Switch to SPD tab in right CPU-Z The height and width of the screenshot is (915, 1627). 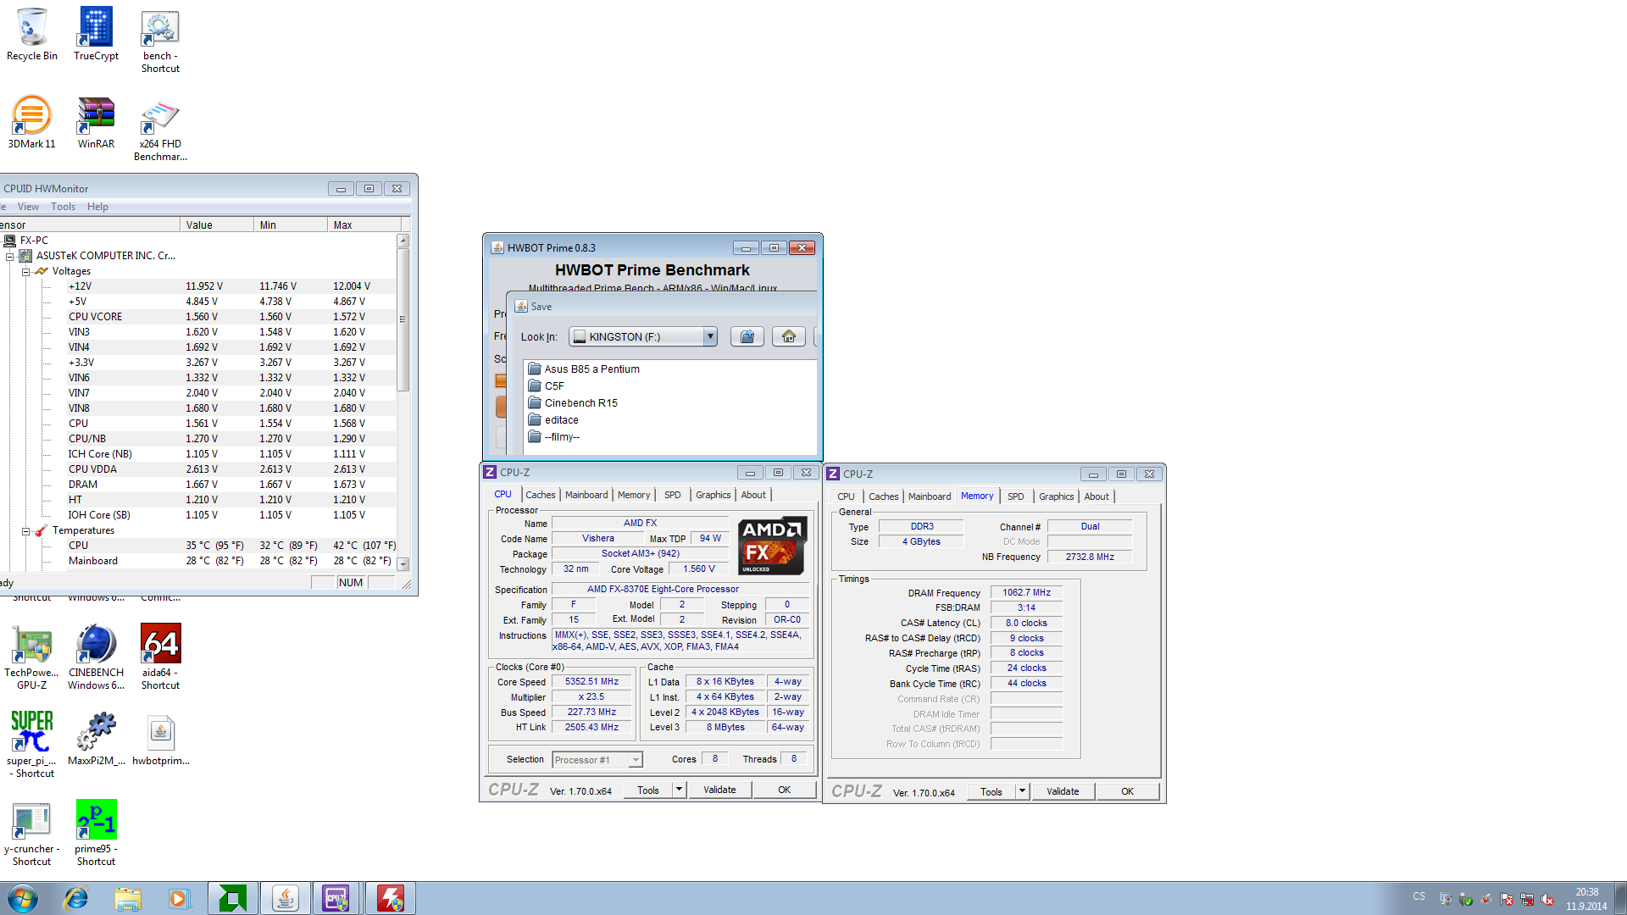[1015, 496]
